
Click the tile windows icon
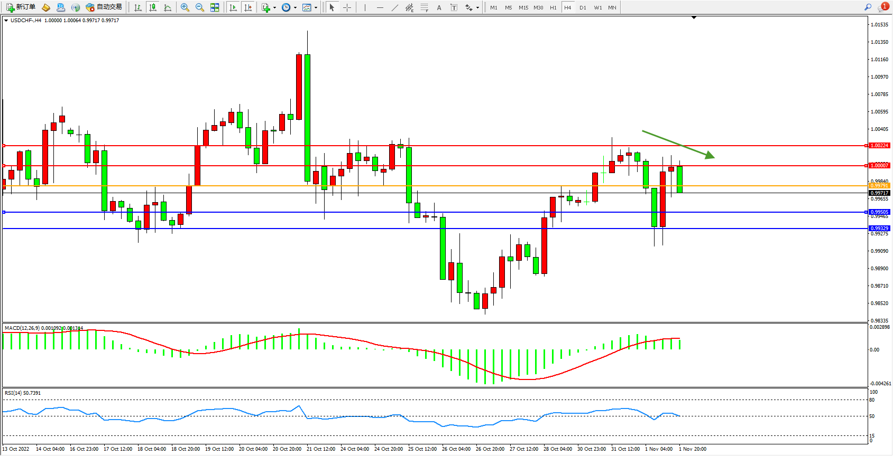pos(215,7)
